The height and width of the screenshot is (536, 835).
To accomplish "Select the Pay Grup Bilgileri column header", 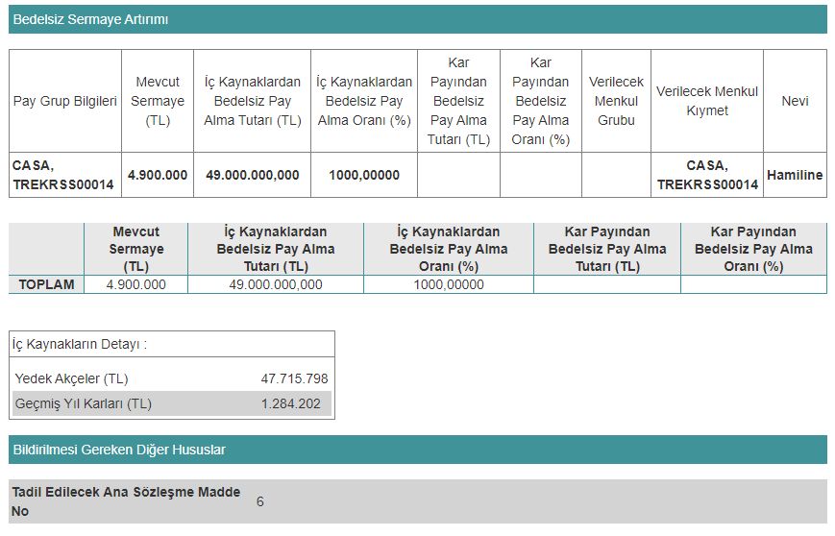I will click(64, 101).
